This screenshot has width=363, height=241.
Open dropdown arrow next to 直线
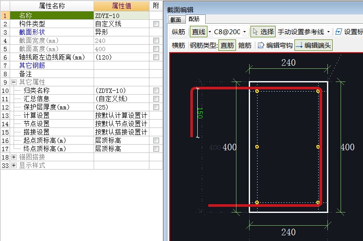210,32
